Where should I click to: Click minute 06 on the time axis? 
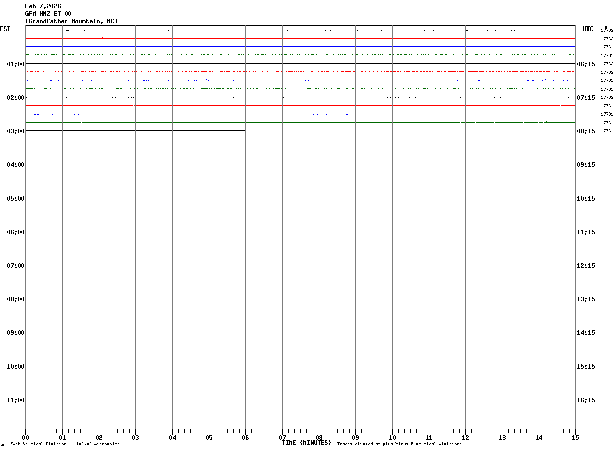pos(245,437)
